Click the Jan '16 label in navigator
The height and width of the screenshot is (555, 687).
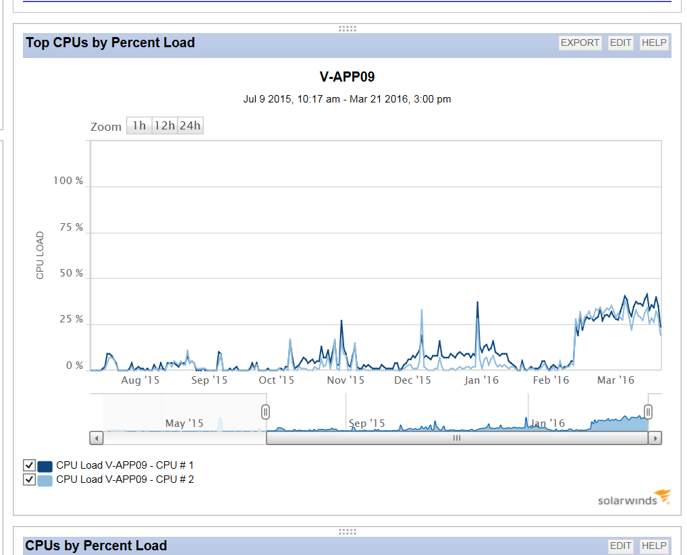click(548, 423)
